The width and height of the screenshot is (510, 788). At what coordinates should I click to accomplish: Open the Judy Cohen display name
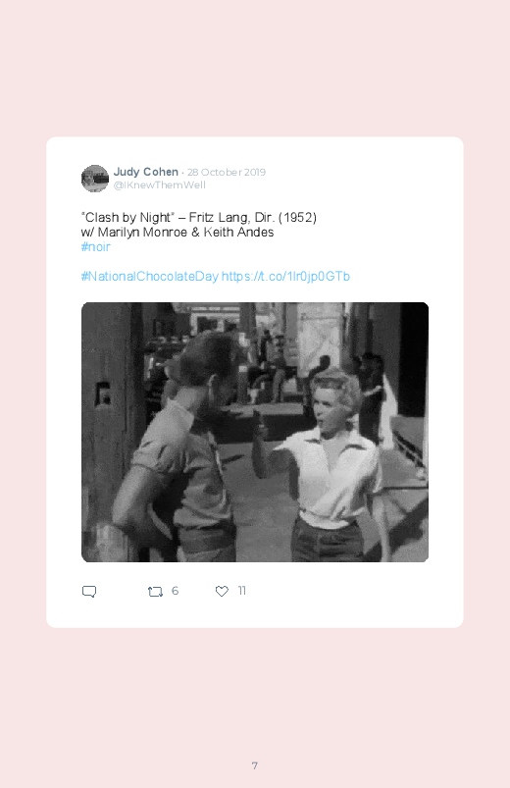pyautogui.click(x=146, y=172)
